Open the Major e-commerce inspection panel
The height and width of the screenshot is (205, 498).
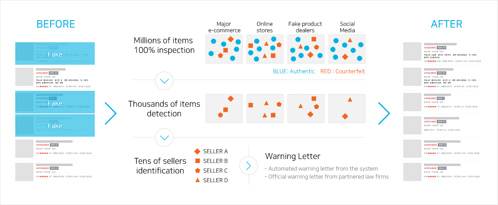(x=224, y=49)
